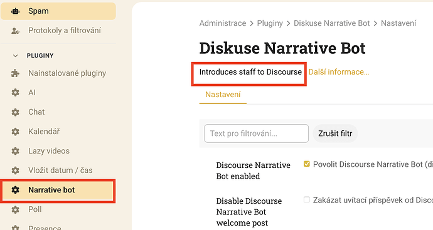
Task: Select Narrative bot in sidebar
Action: [x=58, y=190]
